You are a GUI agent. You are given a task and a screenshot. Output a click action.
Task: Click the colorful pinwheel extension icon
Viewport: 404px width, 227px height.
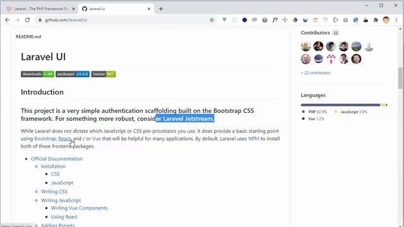pyautogui.click(x=295, y=20)
